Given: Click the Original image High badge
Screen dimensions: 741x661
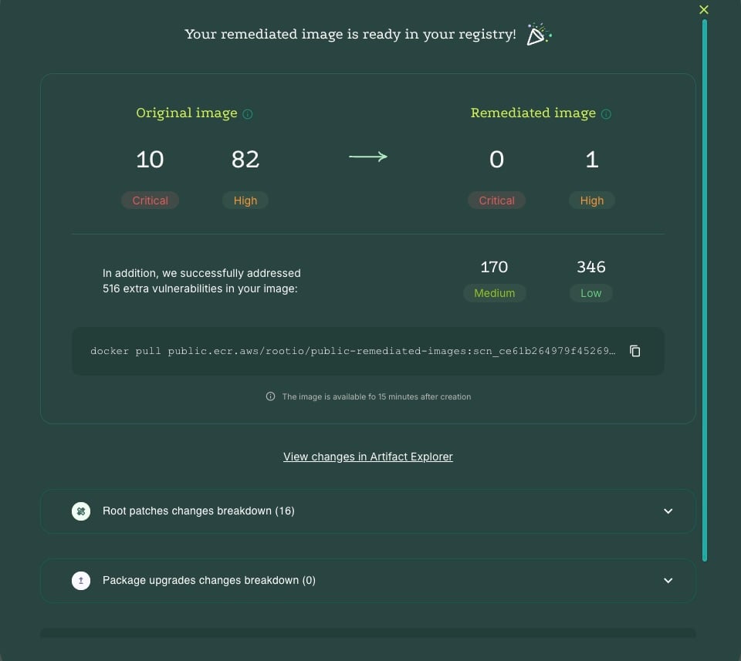Looking at the screenshot, I should click(245, 201).
